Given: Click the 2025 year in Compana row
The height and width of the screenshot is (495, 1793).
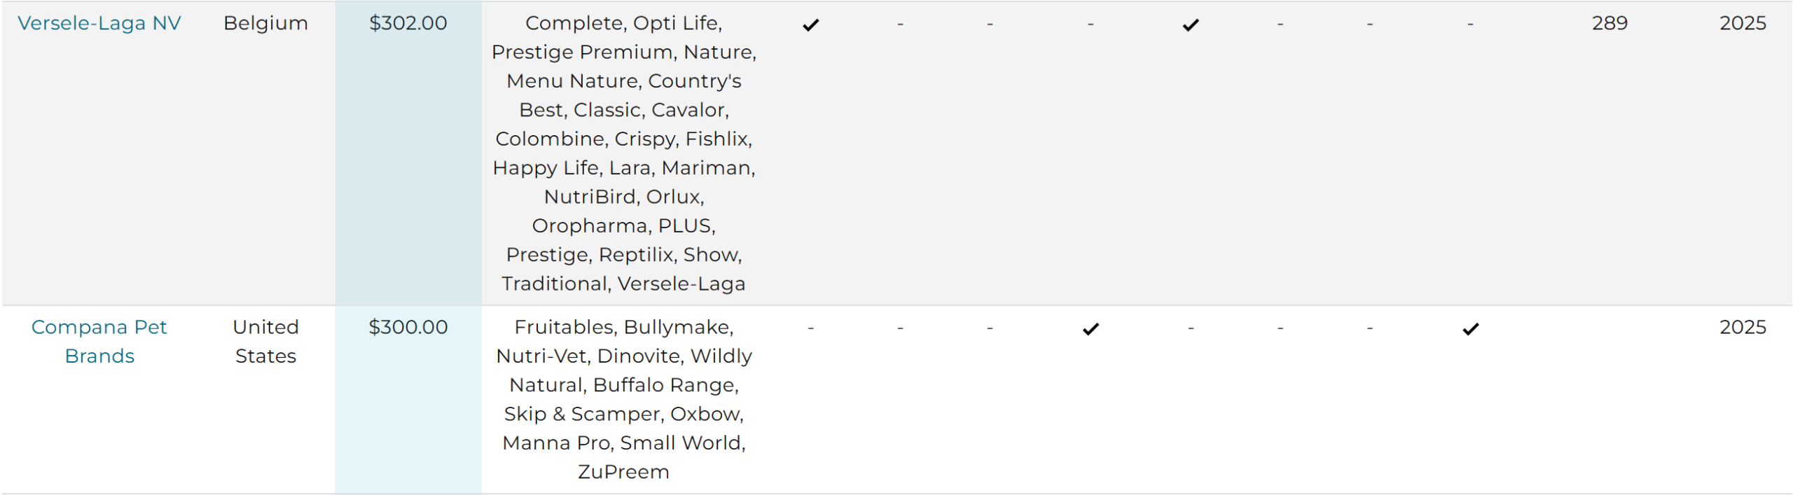Looking at the screenshot, I should [1743, 327].
